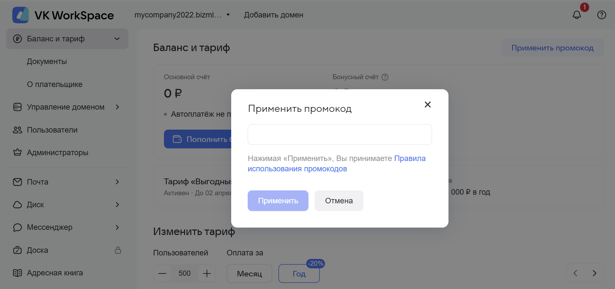
Task: Select monthly payment option Месяц
Action: tap(249, 274)
